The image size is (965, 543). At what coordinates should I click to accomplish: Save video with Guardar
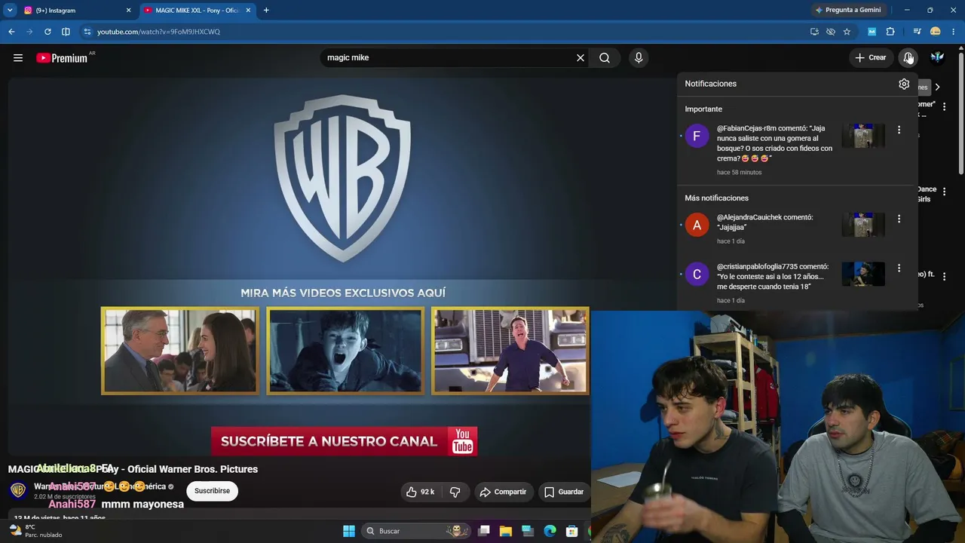563,492
